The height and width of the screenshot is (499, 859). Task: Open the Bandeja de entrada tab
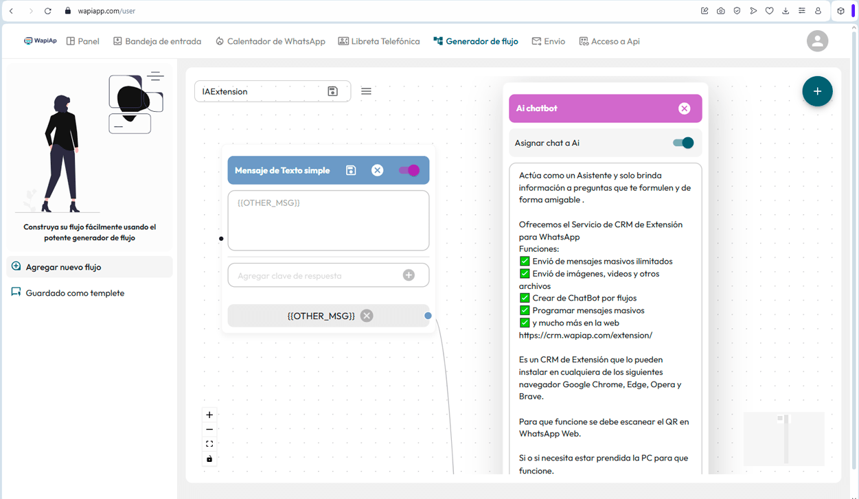pos(157,41)
